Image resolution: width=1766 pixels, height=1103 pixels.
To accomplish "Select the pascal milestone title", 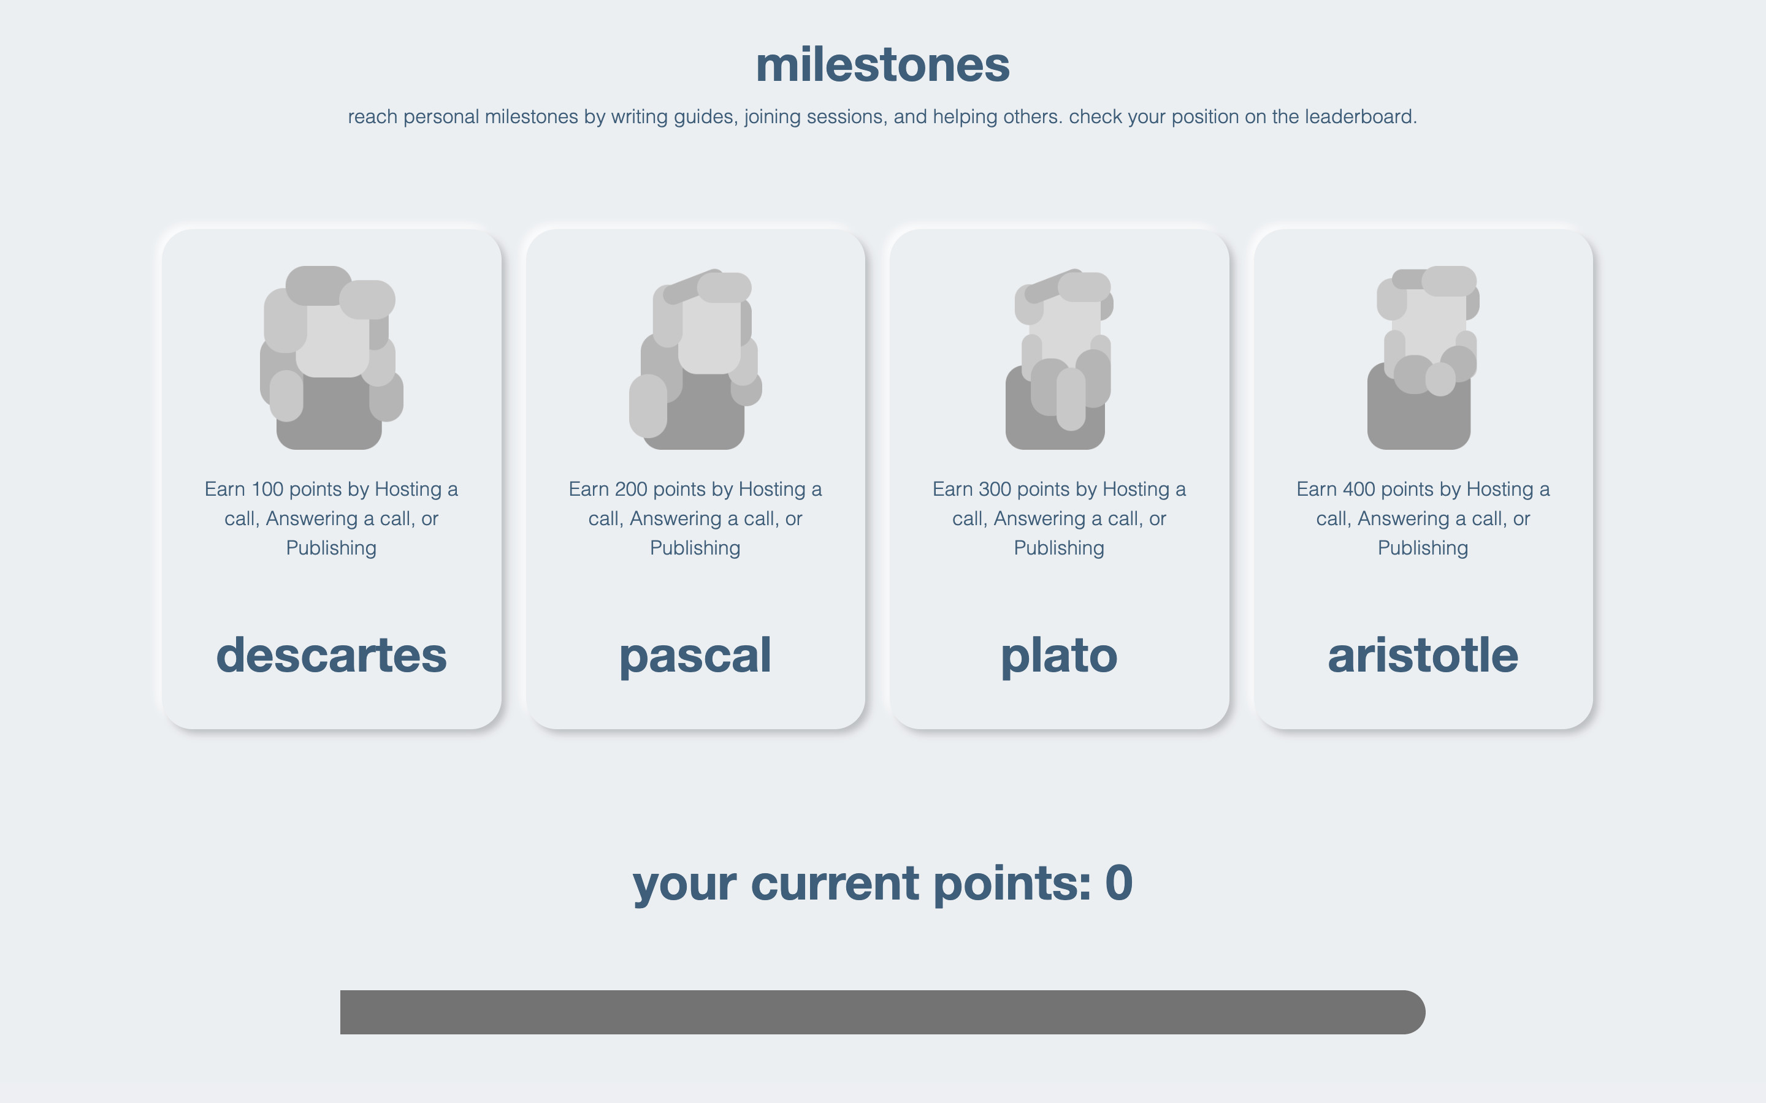I will (x=695, y=656).
